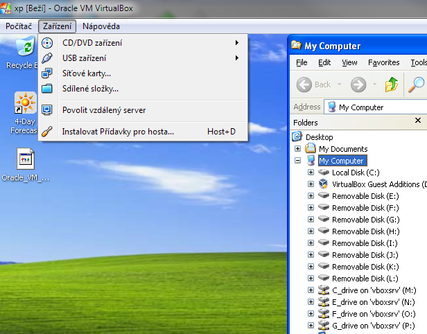Select VirtualBox Guest Additions drive
The width and height of the screenshot is (427, 334).
coord(379,184)
